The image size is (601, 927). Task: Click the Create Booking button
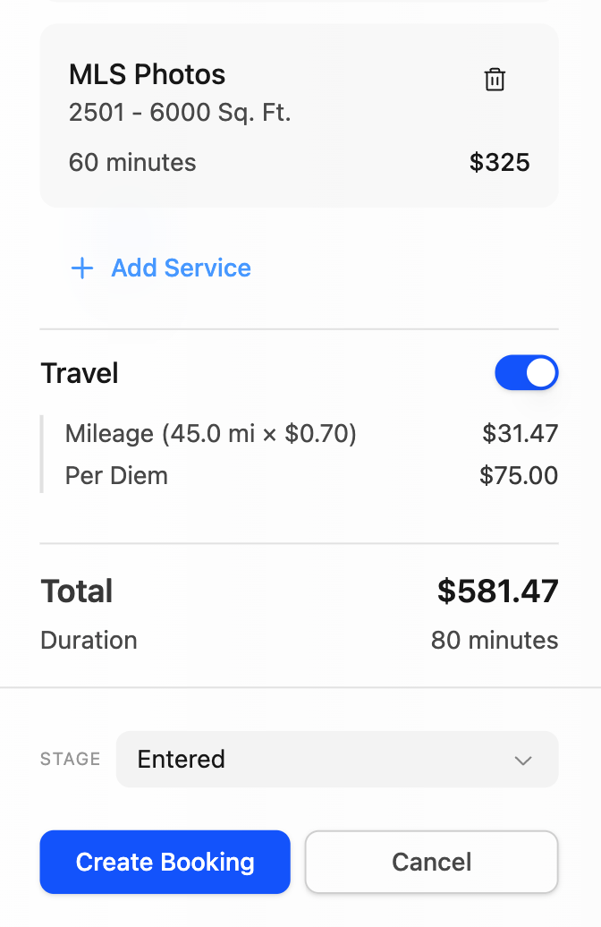pyautogui.click(x=165, y=862)
